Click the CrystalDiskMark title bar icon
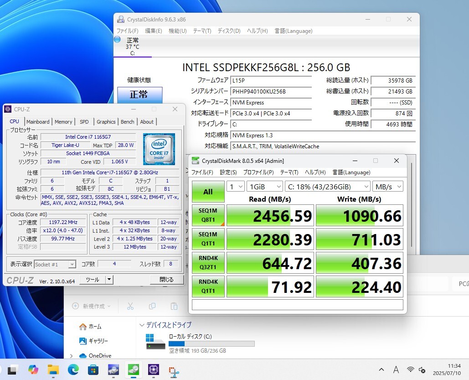This screenshot has height=380, width=469. point(196,161)
